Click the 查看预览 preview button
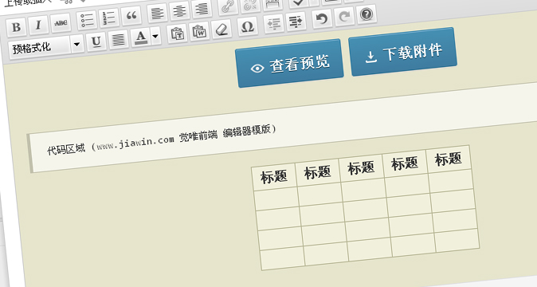Image resolution: width=537 pixels, height=287 pixels. [289, 63]
